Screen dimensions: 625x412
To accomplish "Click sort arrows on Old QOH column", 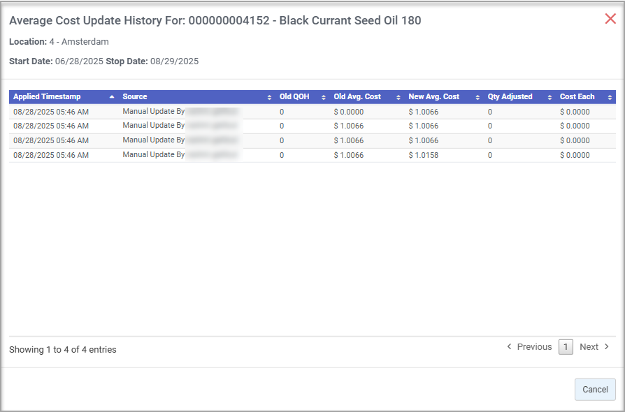I will (324, 97).
